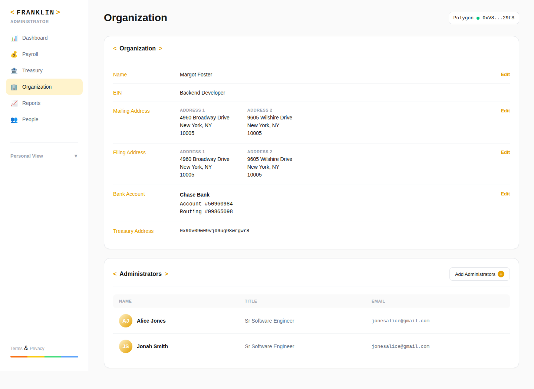Image resolution: width=534 pixels, height=389 pixels.
Task: Click Jonah Smith's JS avatar
Action: coord(126,346)
